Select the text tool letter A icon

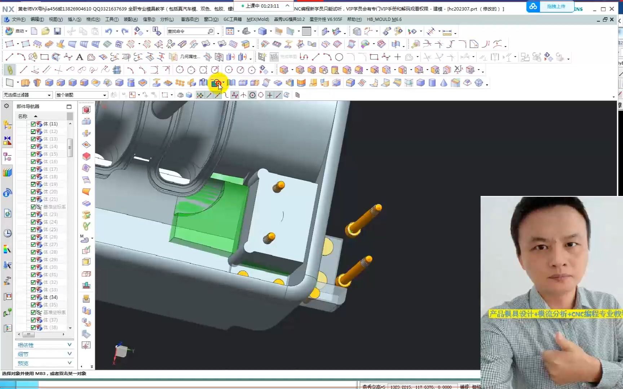click(80, 57)
